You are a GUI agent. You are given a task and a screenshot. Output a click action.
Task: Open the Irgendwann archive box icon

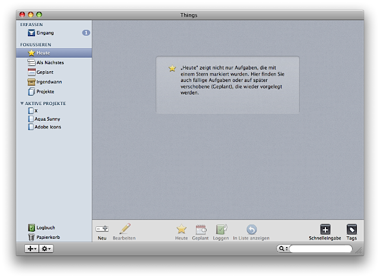(x=31, y=82)
